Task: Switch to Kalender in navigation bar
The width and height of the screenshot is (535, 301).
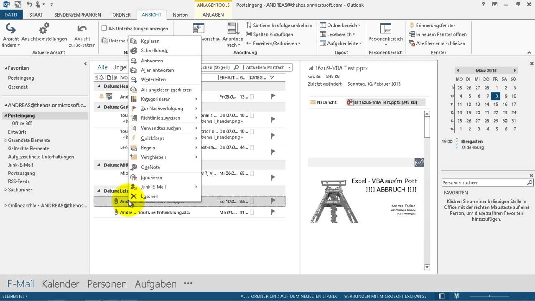Action: point(61,284)
